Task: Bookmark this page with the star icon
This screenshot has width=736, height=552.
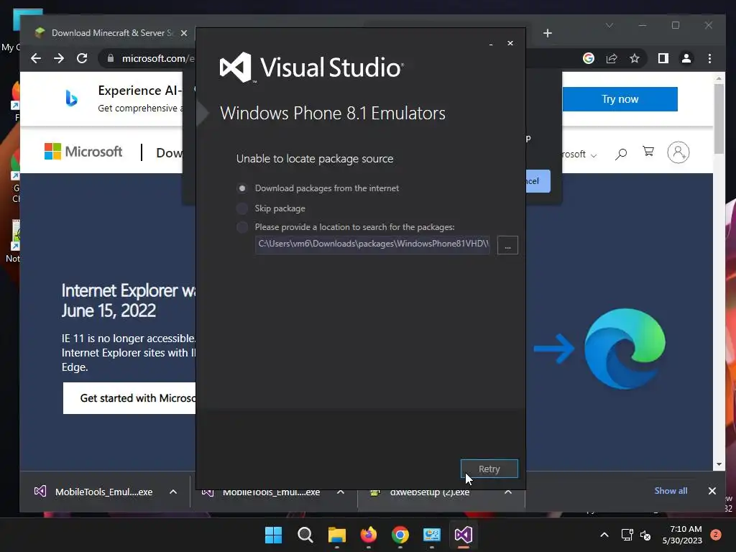Action: 635,58
